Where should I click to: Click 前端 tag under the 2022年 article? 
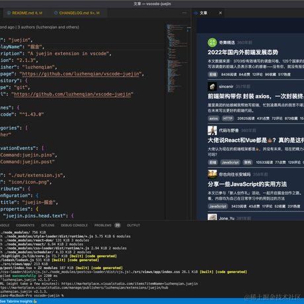[213, 75]
